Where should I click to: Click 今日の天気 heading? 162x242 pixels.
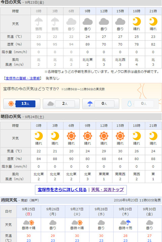(x=11, y=2)
